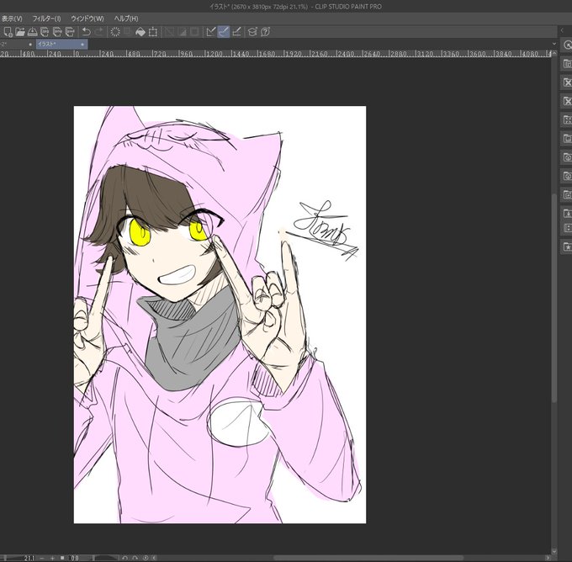Open the ウィンドウ(W) menu
Viewport: 572px width, 562px height.
[x=87, y=19]
